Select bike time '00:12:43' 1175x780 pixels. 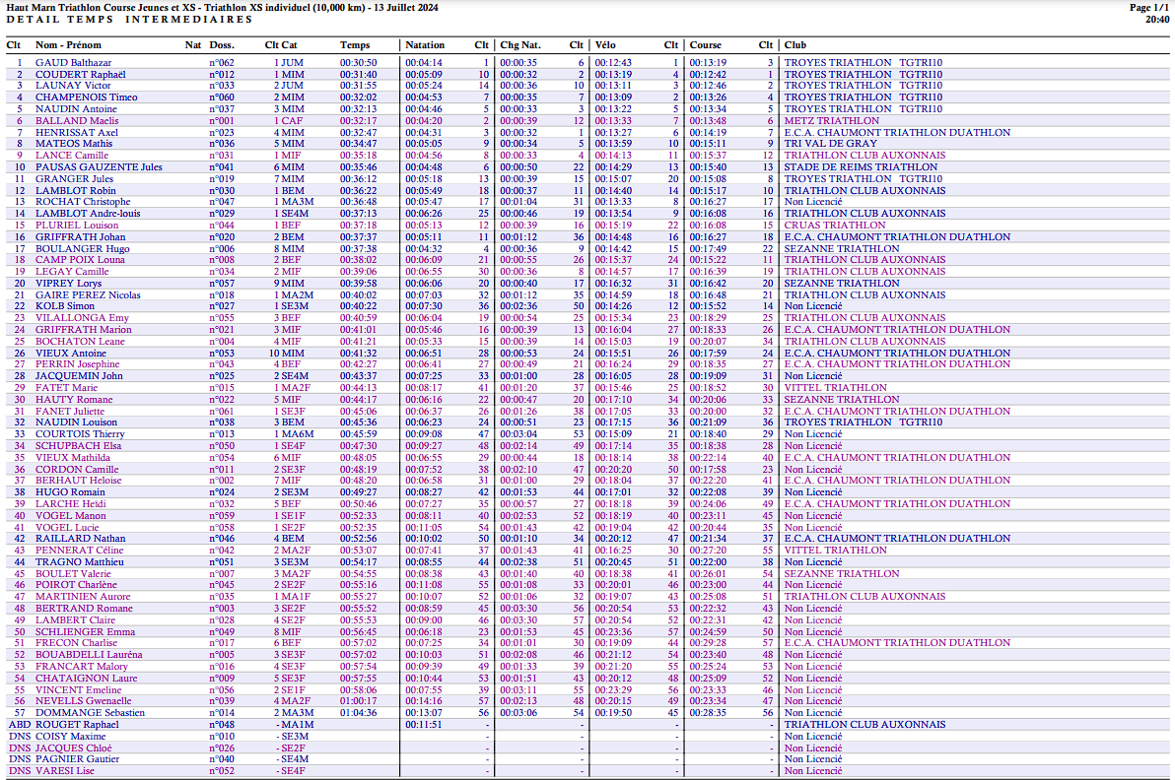point(613,63)
